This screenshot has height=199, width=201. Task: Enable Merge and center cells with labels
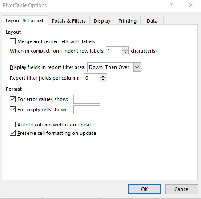(12, 41)
